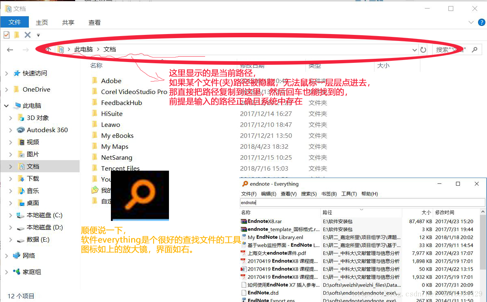The width and height of the screenshot is (487, 302).
Task: Select the NetSarang folder
Action: pyautogui.click(x=117, y=158)
